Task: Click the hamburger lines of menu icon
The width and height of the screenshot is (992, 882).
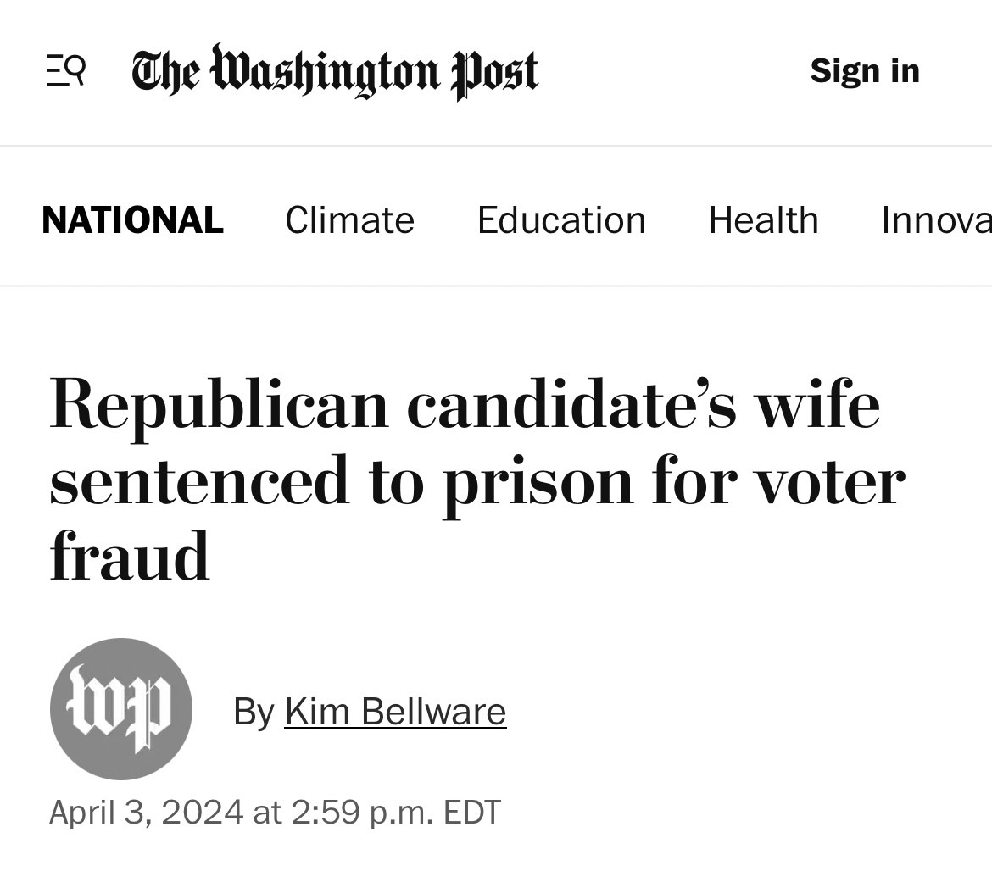Action: coord(56,71)
